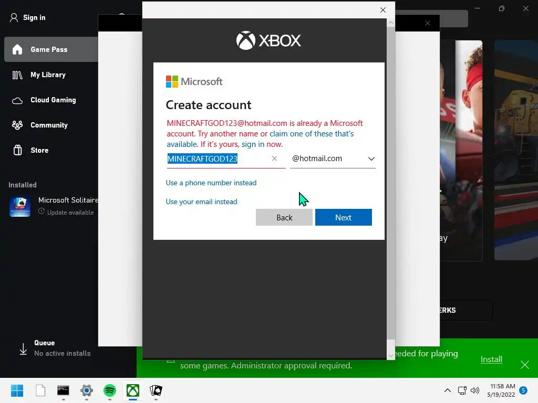Click the Next button
538x403 pixels.
click(344, 217)
